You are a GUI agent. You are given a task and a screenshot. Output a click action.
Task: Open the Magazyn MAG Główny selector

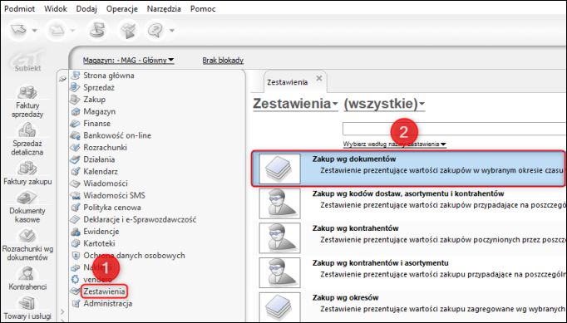pyautogui.click(x=128, y=61)
